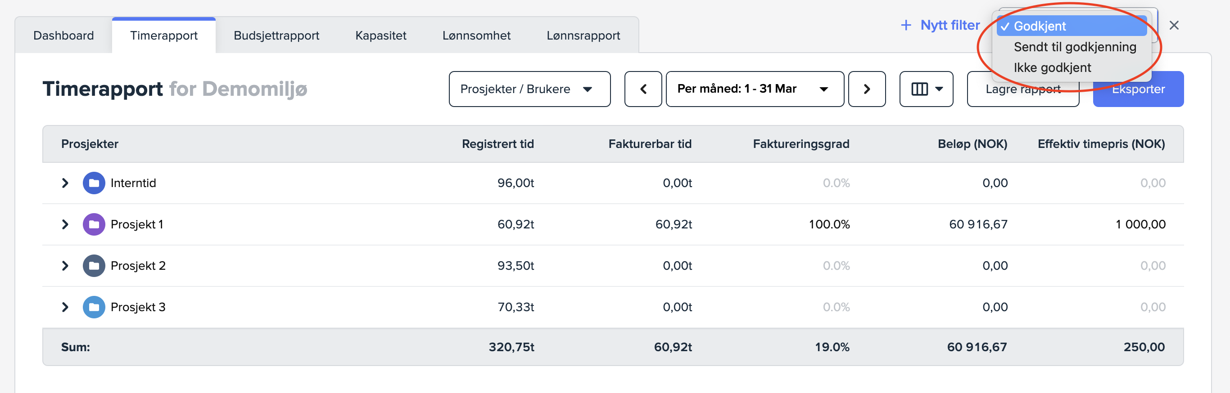Go to next month with right arrow
This screenshot has height=393, width=1230.
867,89
